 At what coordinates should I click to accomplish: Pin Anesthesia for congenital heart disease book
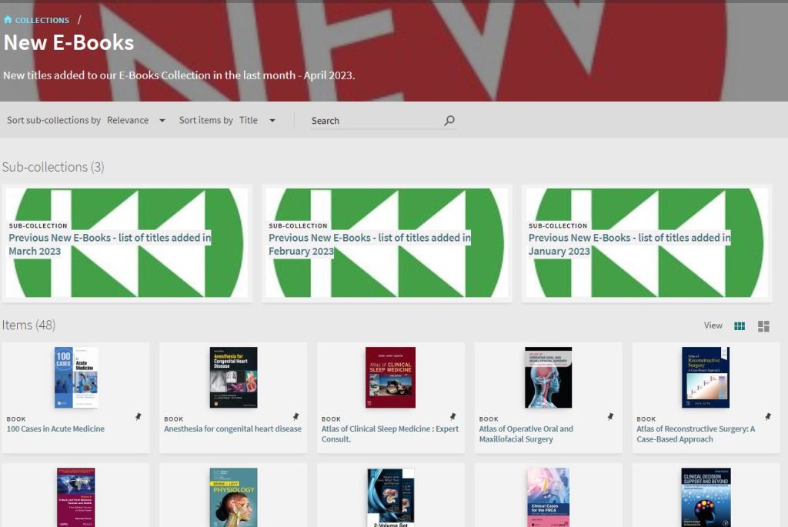[295, 417]
